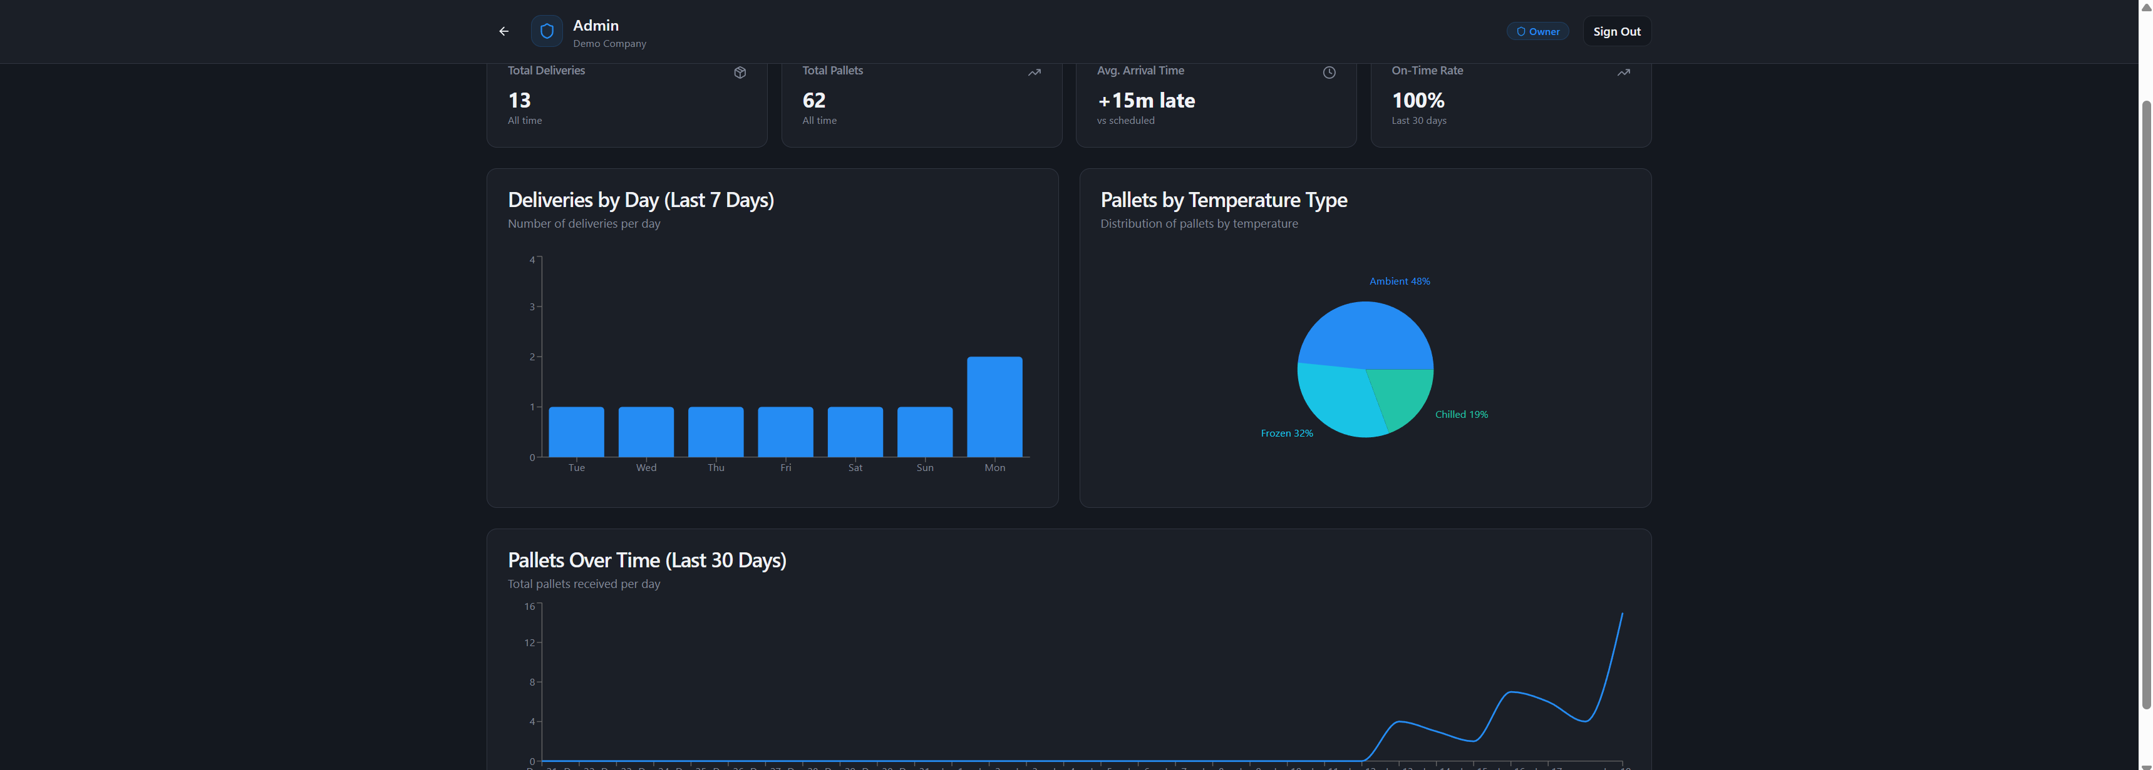Select the Tue bar in deliveries chart

coord(576,432)
